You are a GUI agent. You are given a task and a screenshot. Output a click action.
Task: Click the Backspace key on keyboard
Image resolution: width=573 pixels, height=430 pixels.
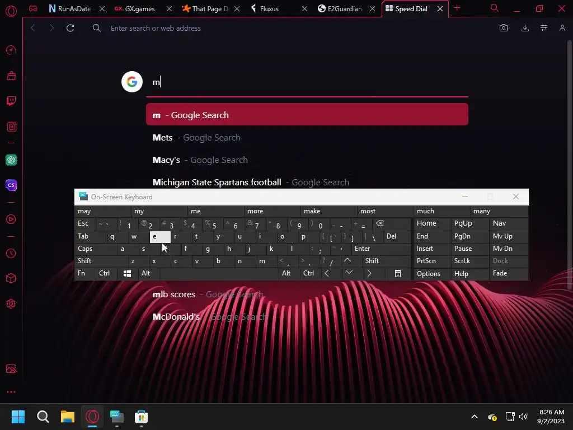pos(380,223)
